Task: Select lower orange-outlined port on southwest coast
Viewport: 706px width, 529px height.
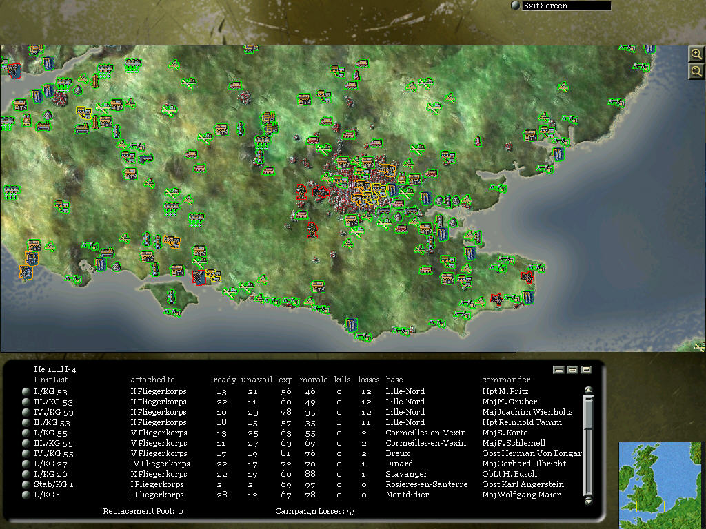Action: pyautogui.click(x=26, y=273)
